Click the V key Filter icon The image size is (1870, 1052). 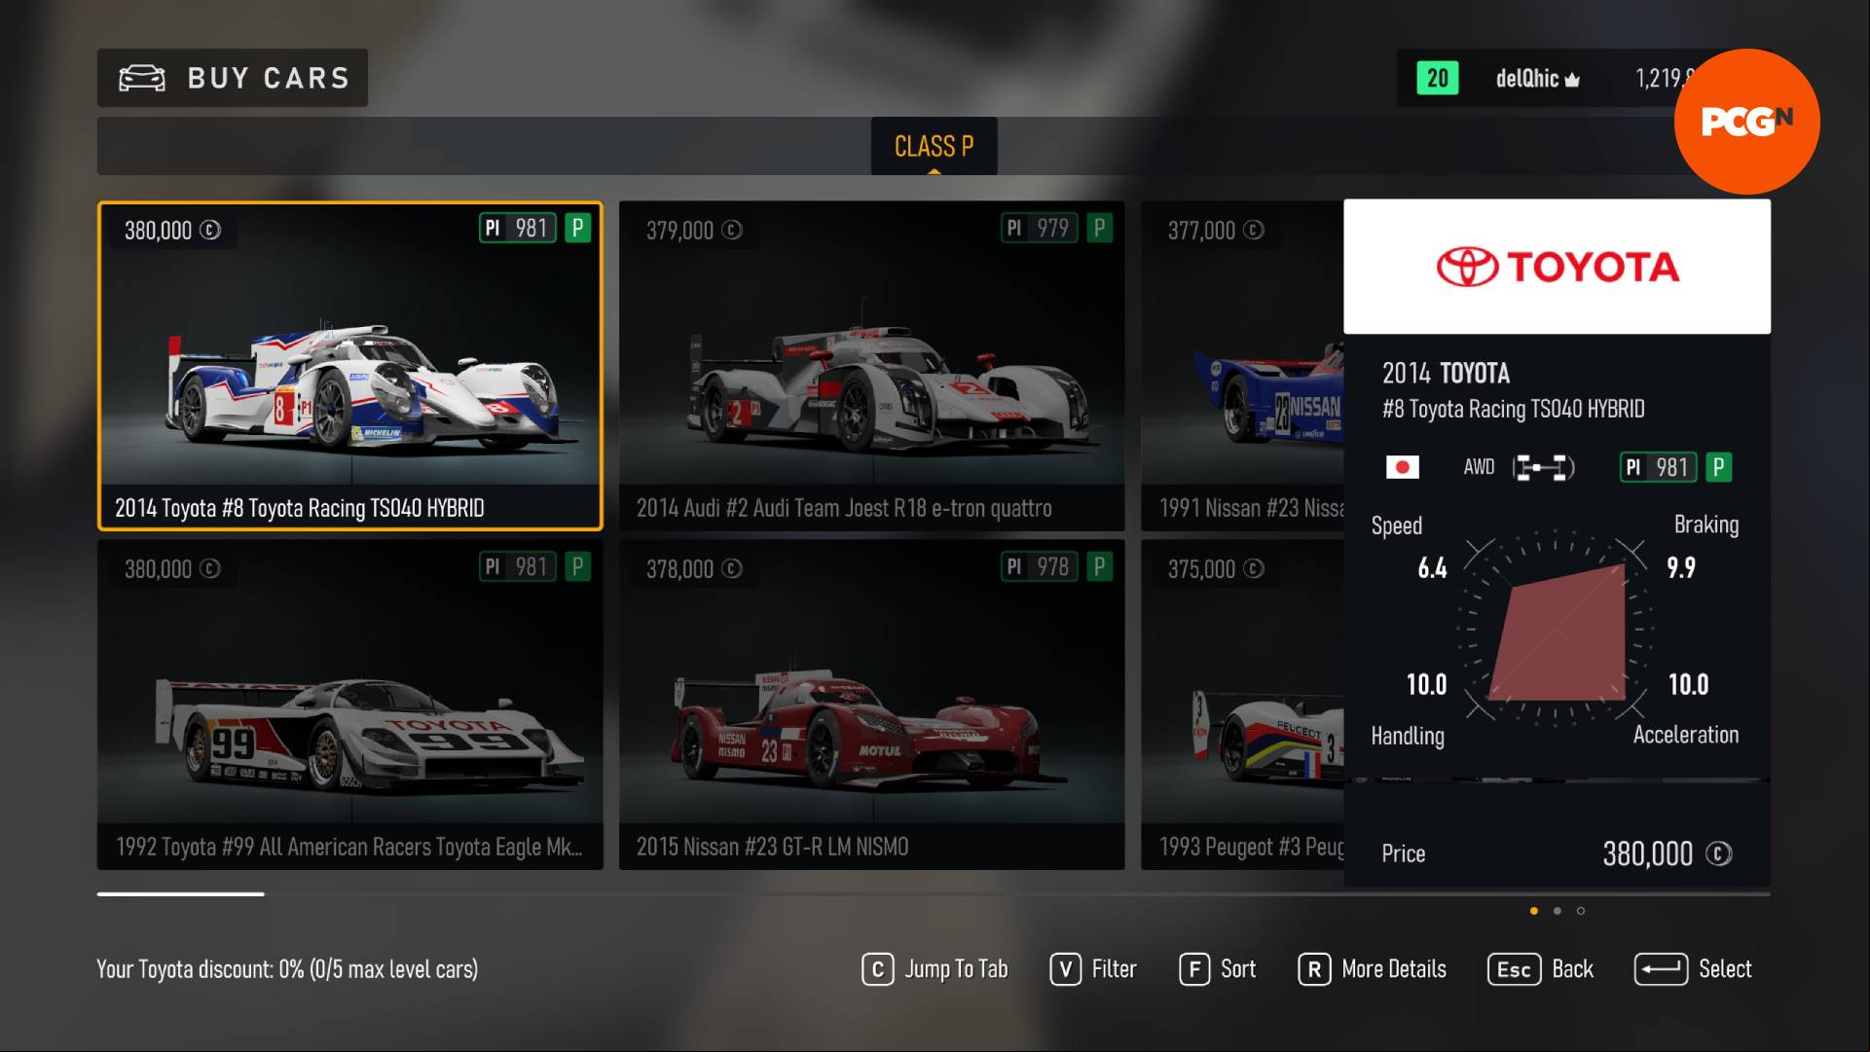click(x=1065, y=969)
